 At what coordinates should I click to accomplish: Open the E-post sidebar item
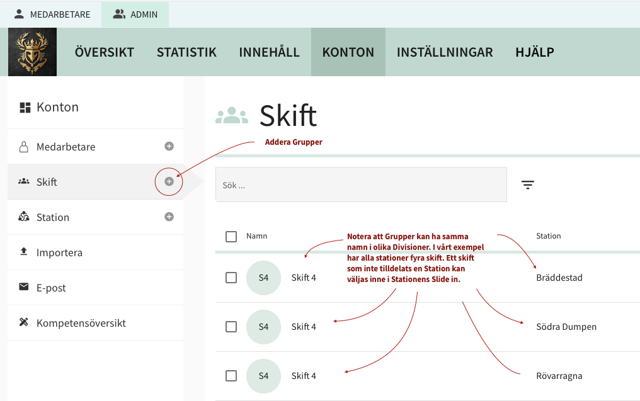51,288
